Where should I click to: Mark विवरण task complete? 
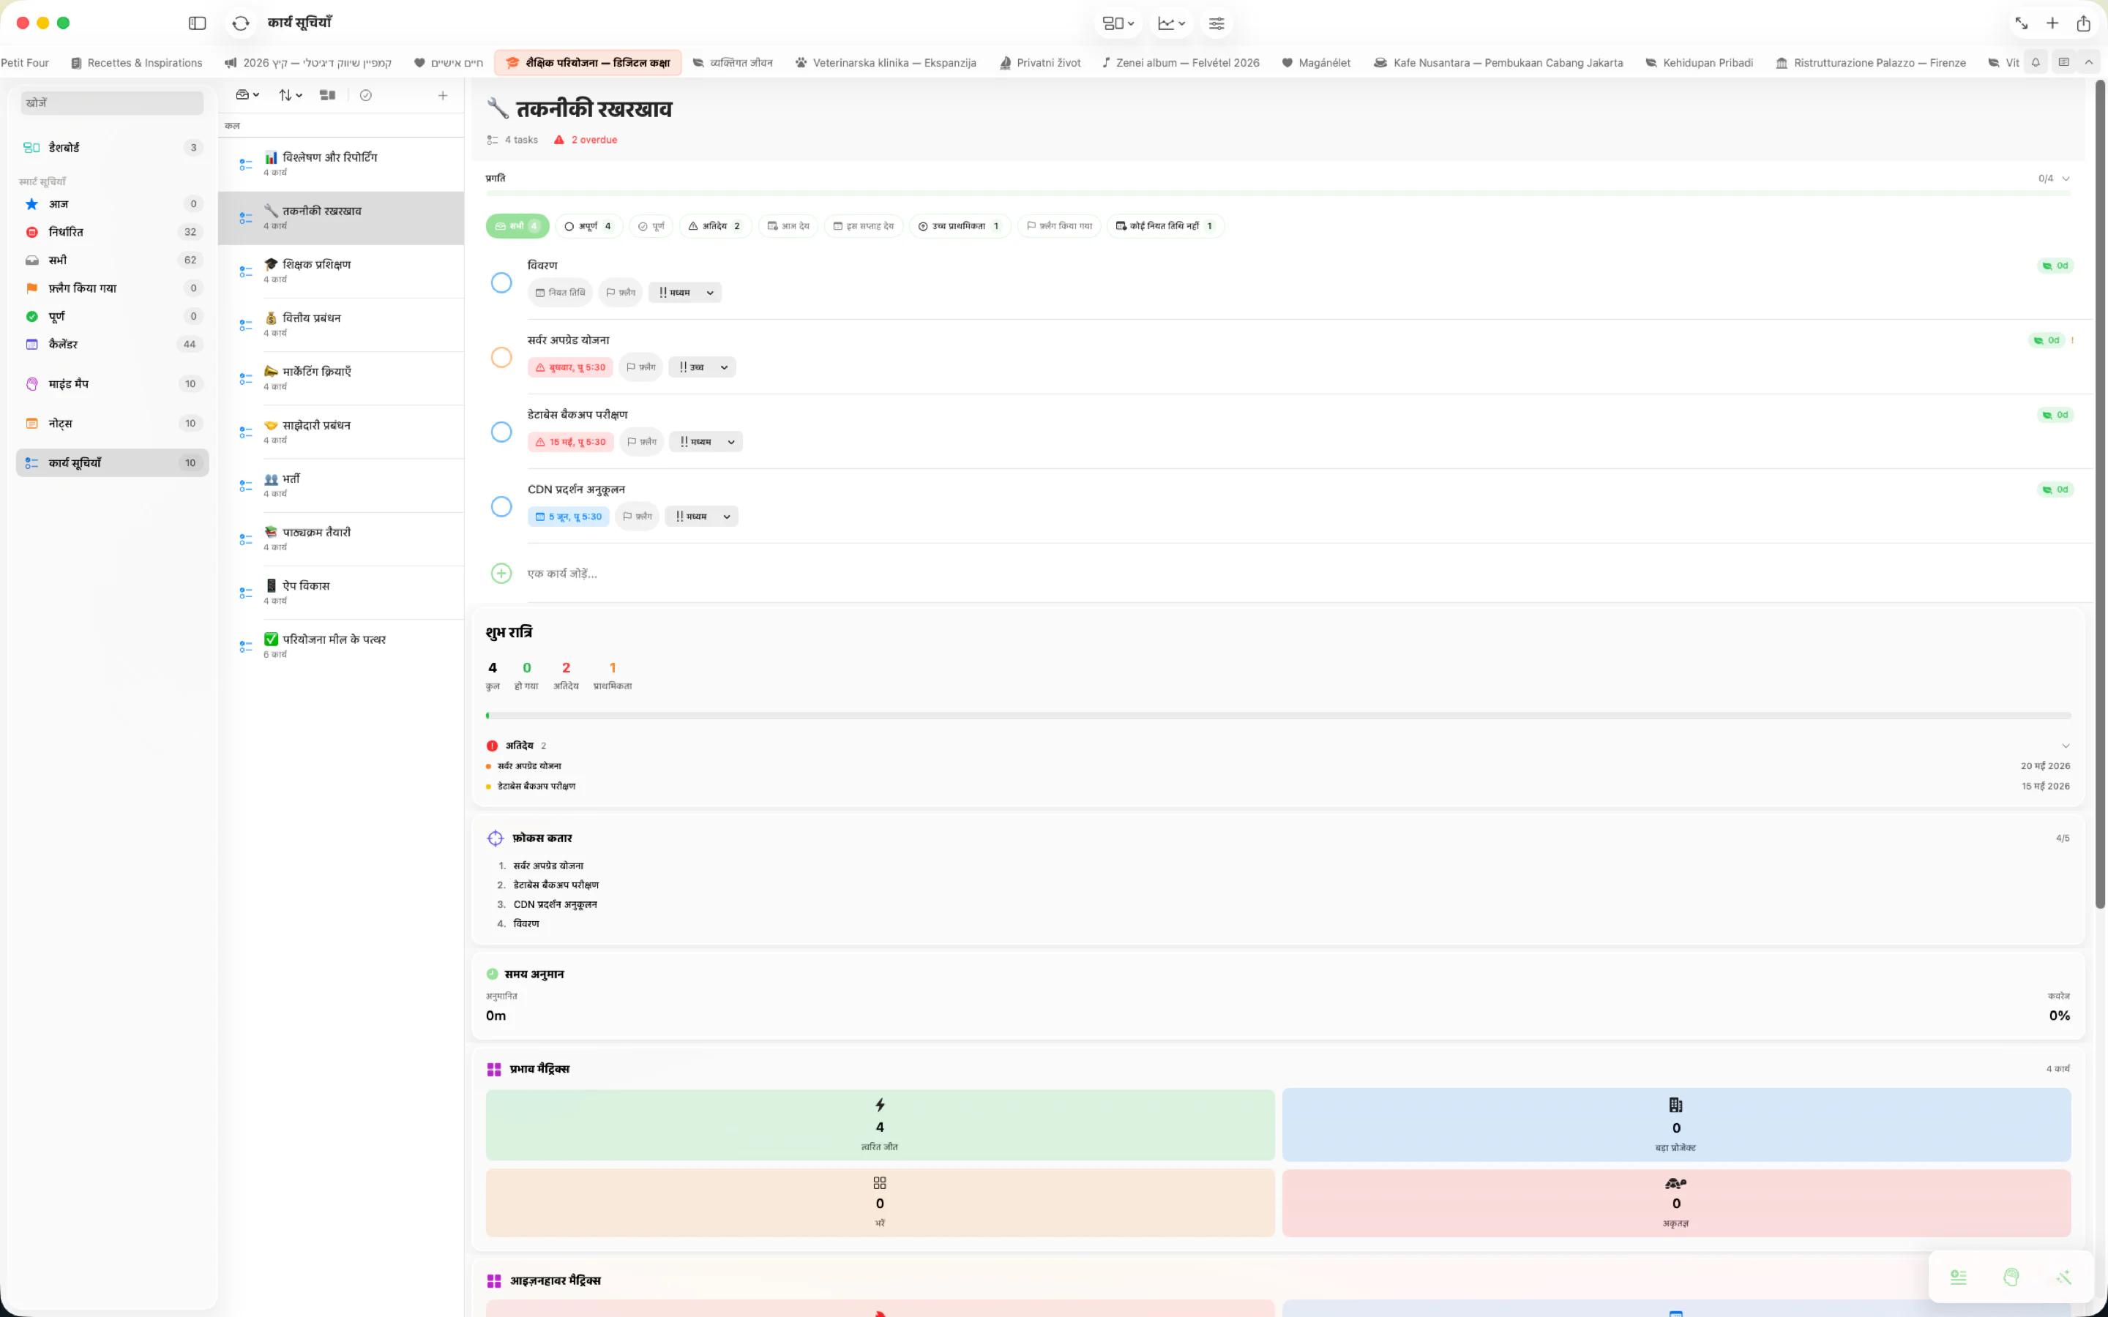(501, 282)
